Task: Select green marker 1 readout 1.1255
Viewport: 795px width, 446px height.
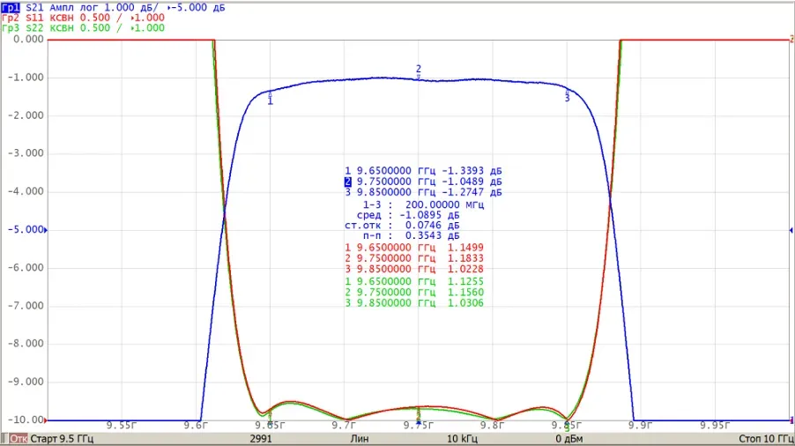Action: point(414,282)
